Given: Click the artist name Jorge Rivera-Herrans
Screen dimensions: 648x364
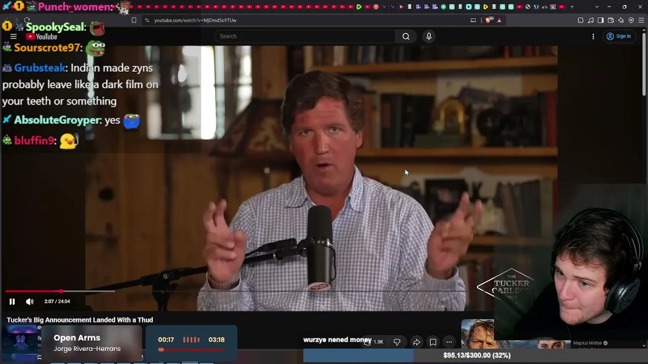Looking at the screenshot, I should pos(87,349).
